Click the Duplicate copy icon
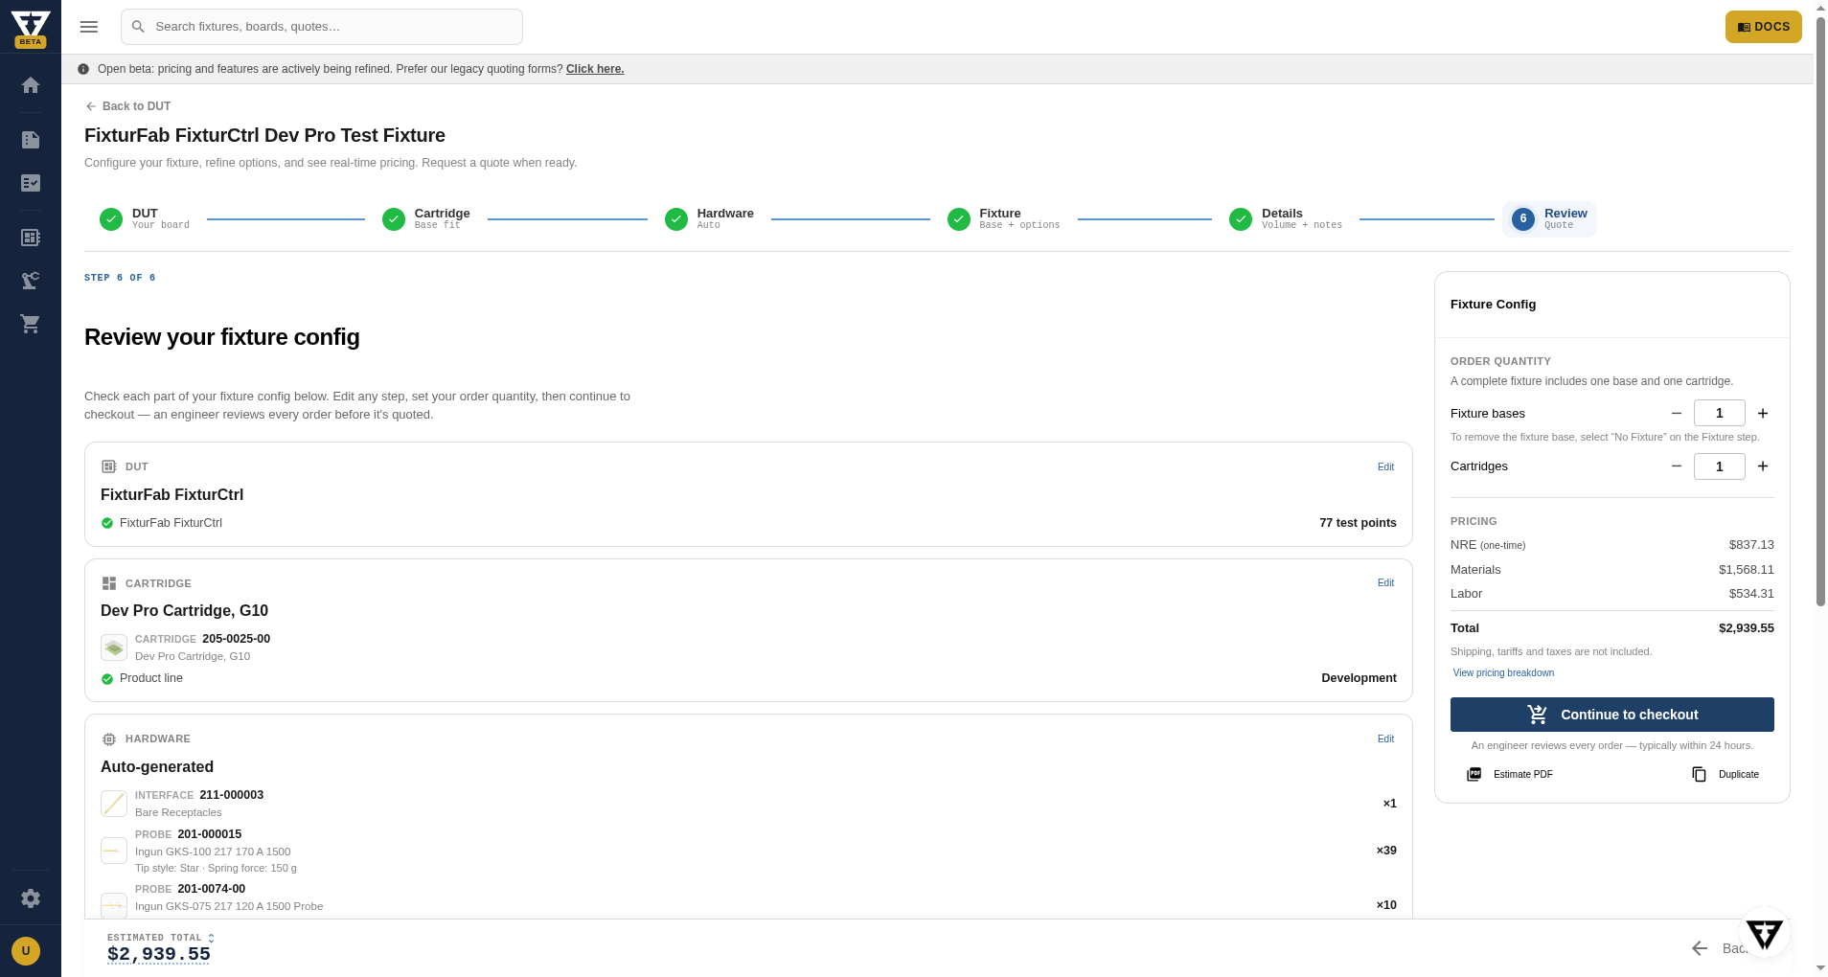This screenshot has width=1828, height=977. pos(1700,774)
